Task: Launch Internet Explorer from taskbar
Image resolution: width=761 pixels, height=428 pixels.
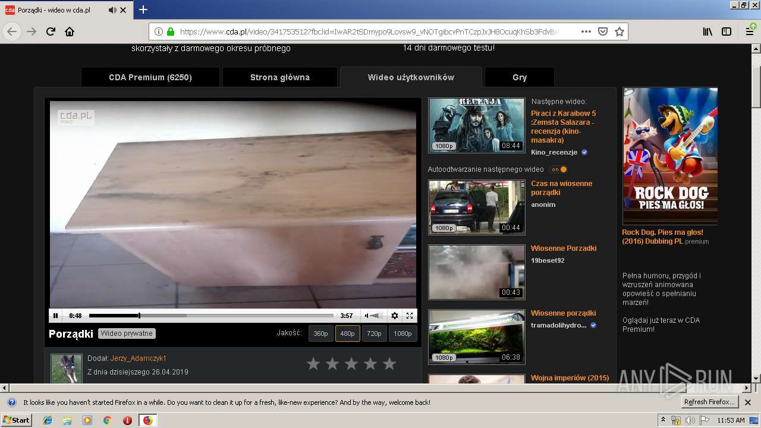Action: coord(48,420)
